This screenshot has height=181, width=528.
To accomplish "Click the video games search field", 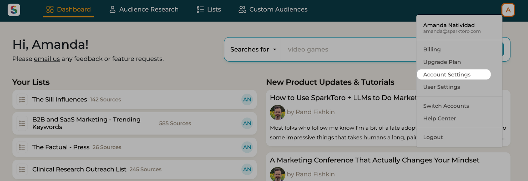I will click(x=348, y=49).
